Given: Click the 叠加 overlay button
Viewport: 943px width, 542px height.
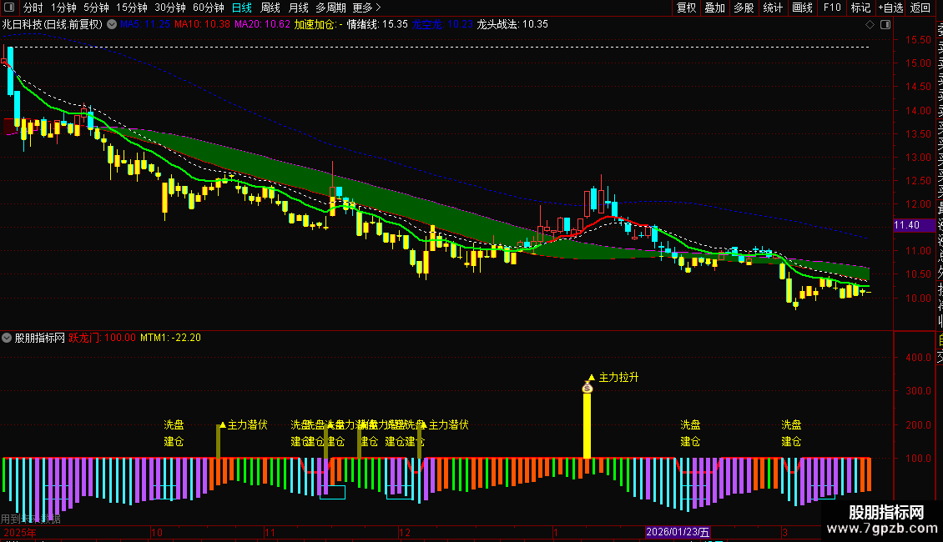Looking at the screenshot, I should [x=715, y=8].
